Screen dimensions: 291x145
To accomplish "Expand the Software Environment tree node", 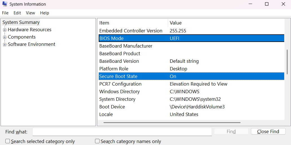I will (5, 44).
